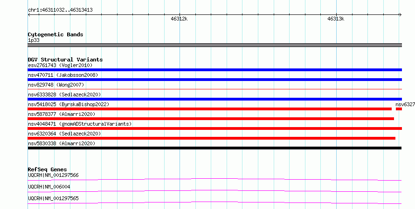Screen dimensions: 415x209
Task: Select the short red bar under nsv6327
Action: coord(399,109)
